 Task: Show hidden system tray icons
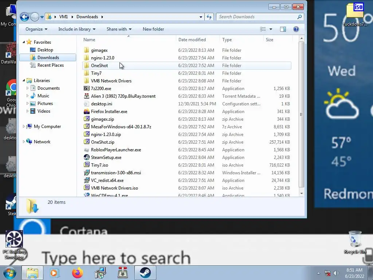pos(318,273)
